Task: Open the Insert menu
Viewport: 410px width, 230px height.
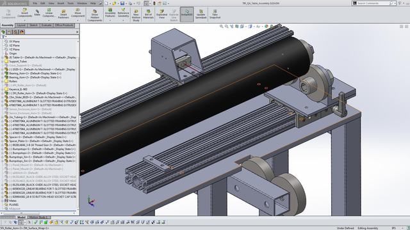Action: pos(61,3)
